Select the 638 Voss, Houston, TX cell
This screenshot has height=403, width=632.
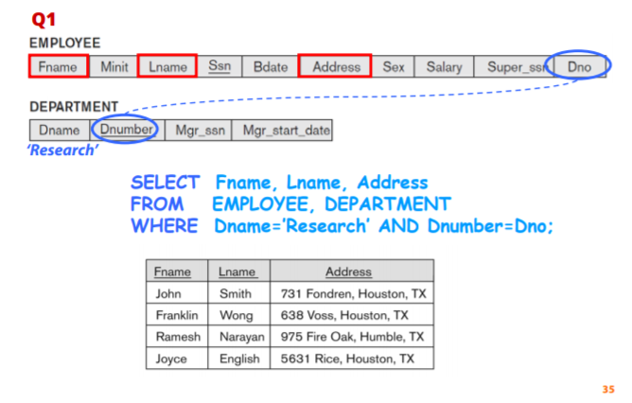pos(352,314)
